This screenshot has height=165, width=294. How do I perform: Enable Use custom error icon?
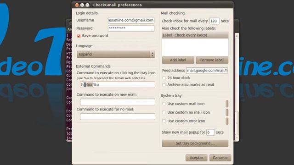coord(164,121)
